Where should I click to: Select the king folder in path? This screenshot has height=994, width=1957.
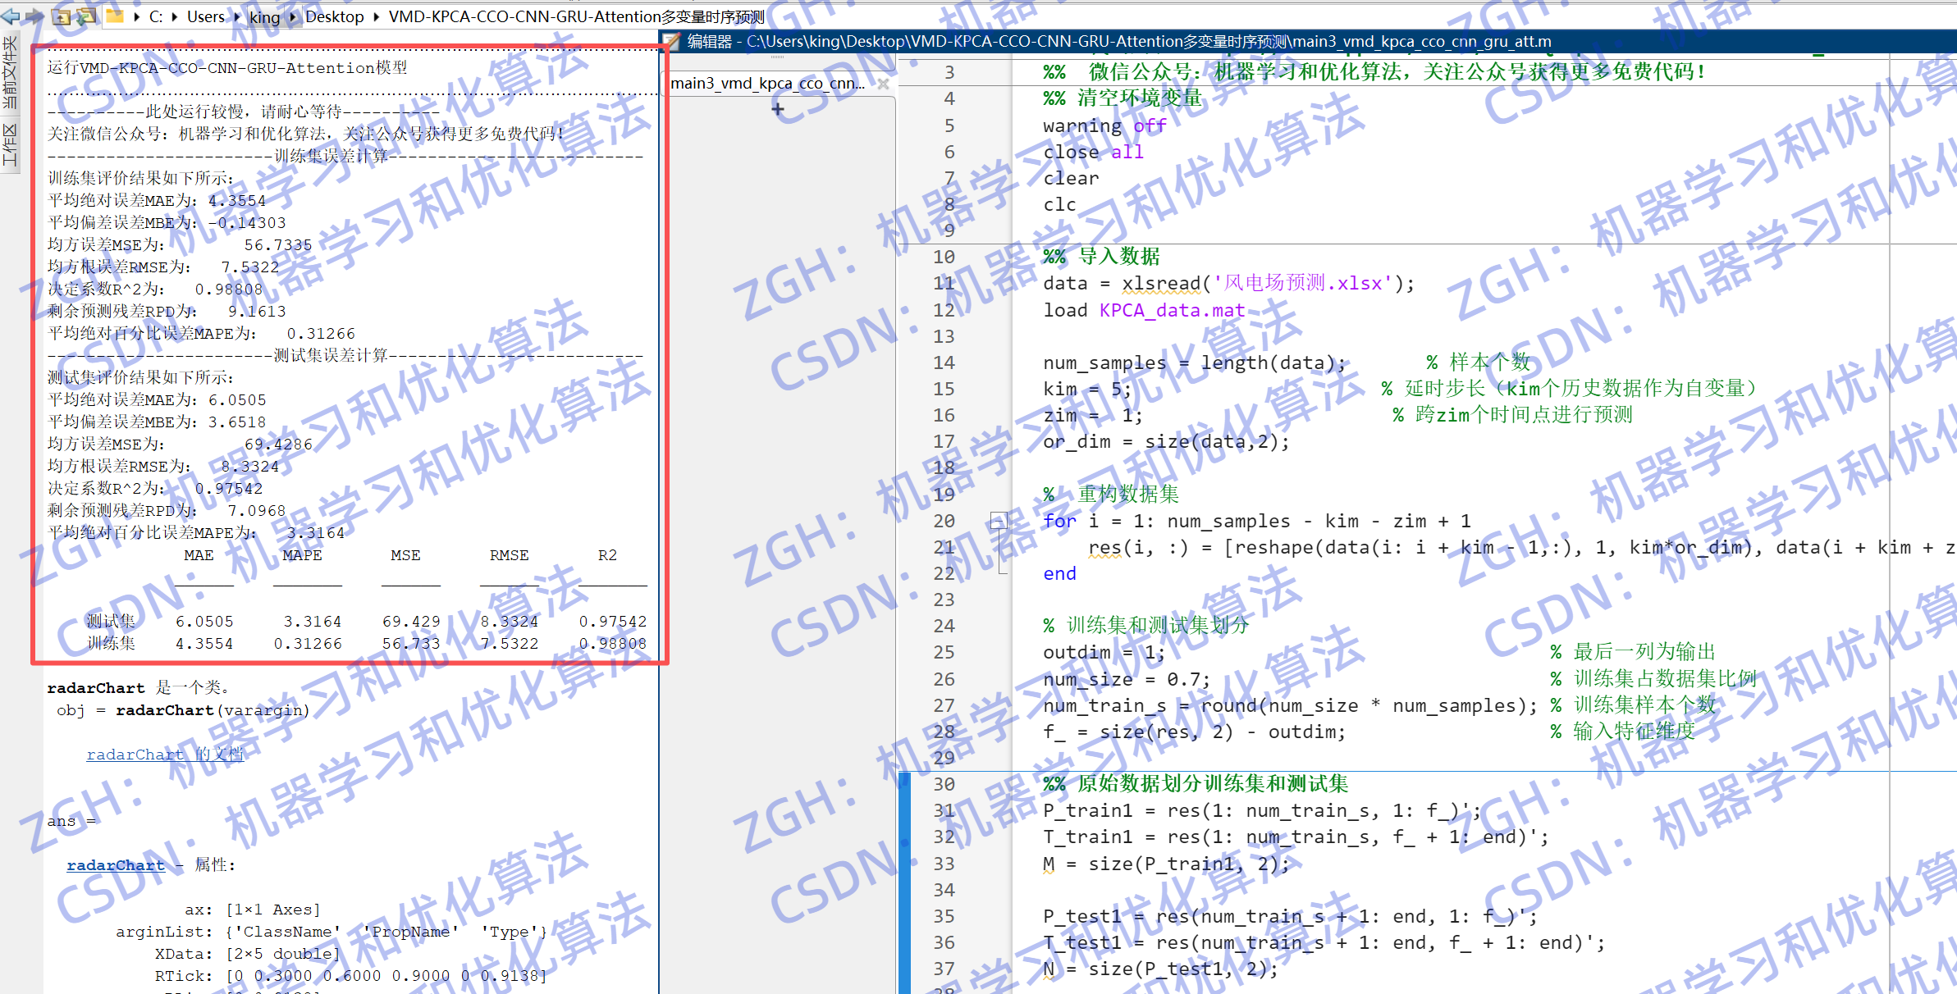(x=264, y=16)
